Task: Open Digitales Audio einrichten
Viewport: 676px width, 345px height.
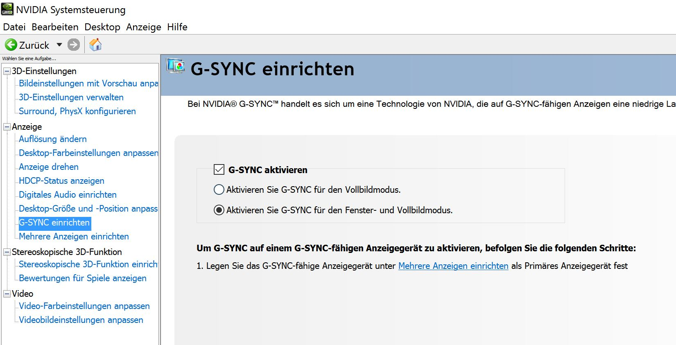Action: [x=68, y=195]
